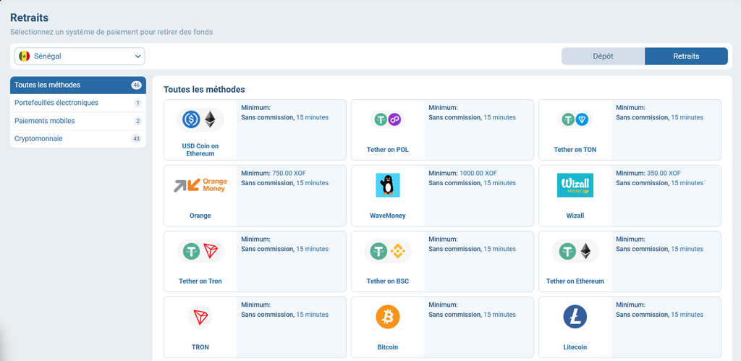This screenshot has height=361, width=741.
Task: Click 15 minutes text in Wizall card
Action: coord(687,183)
